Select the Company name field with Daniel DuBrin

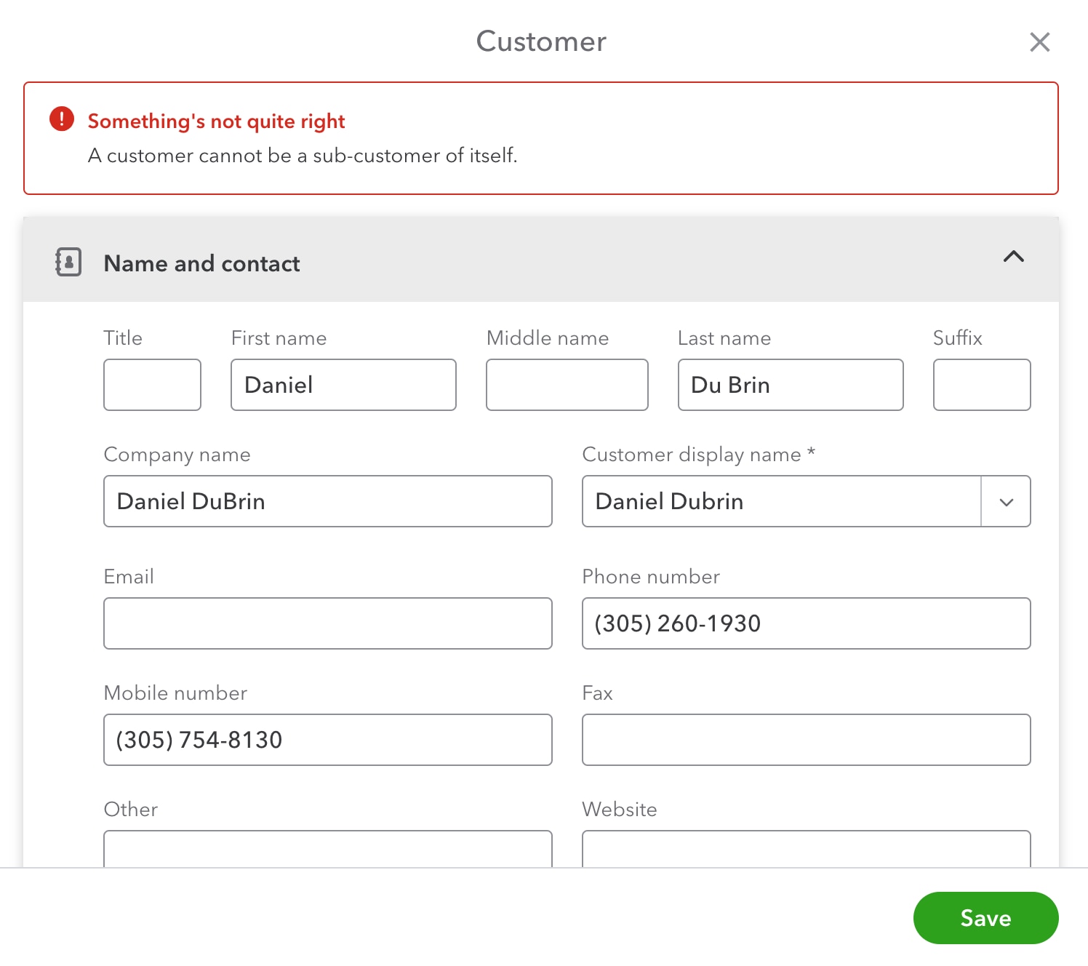pyautogui.click(x=327, y=501)
